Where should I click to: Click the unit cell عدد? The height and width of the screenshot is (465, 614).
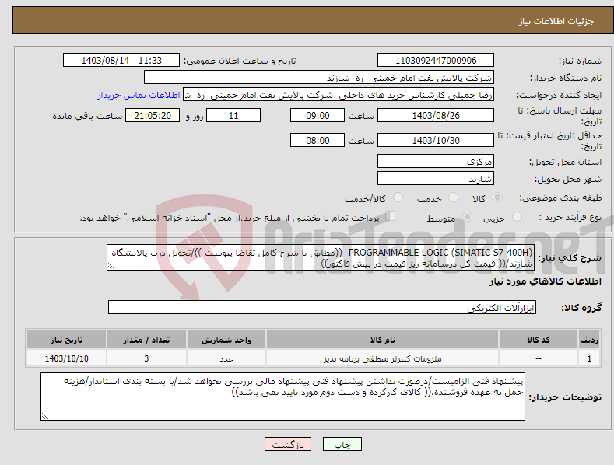226,358
